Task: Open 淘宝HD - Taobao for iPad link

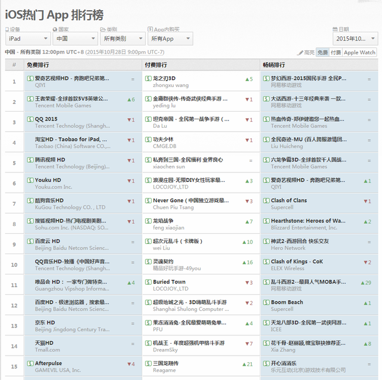Action: (70, 139)
